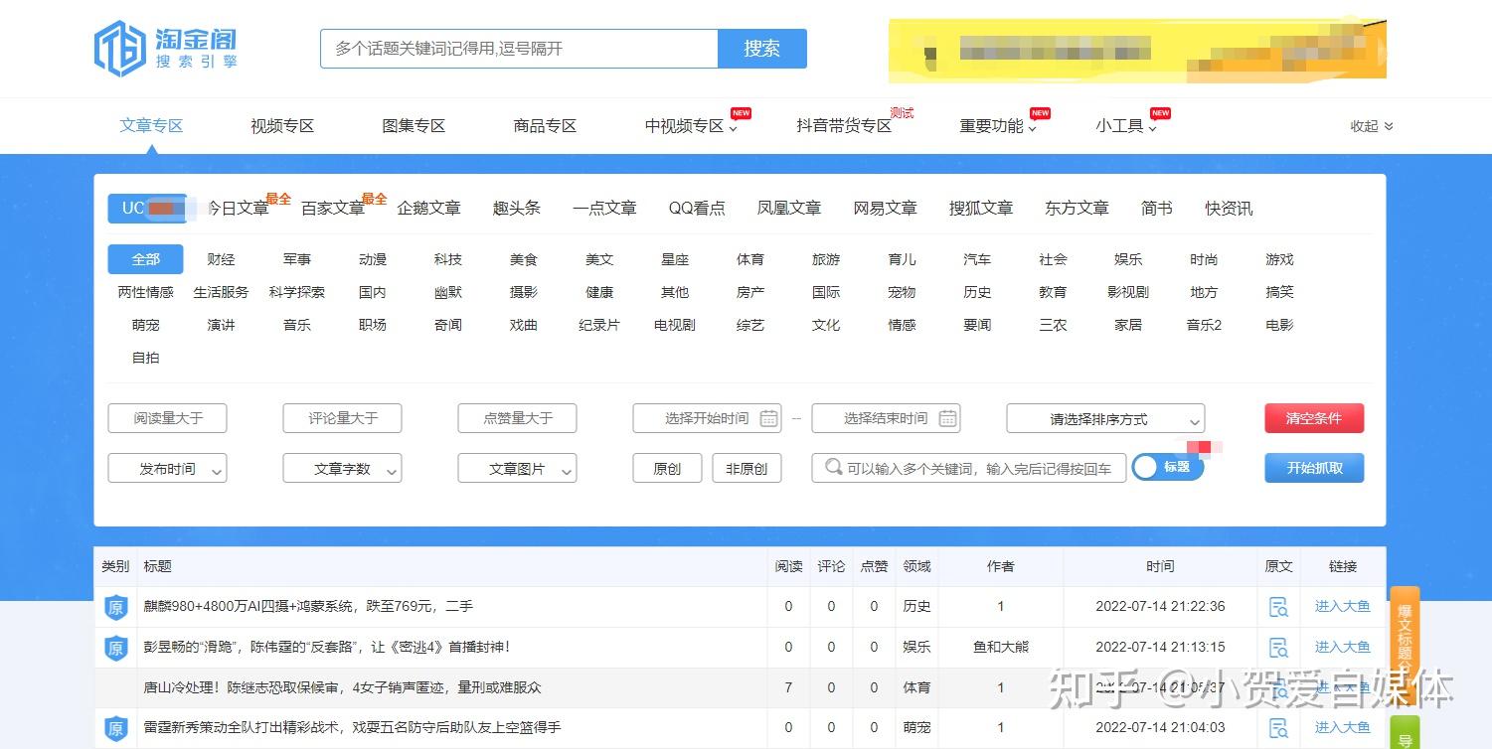This screenshot has height=749, width=1492.
Task: Filter by 纪录片 category
Action: coord(599,325)
